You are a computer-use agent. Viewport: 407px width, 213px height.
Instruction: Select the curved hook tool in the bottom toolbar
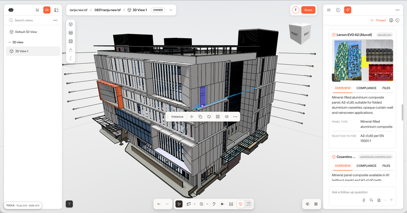pyautogui.click(x=214, y=204)
